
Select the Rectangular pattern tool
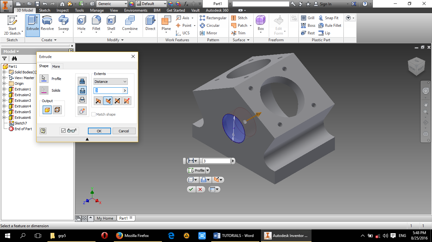213,18
